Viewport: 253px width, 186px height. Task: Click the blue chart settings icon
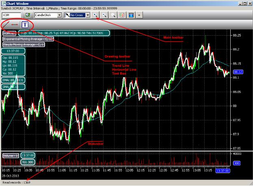tap(131, 15)
